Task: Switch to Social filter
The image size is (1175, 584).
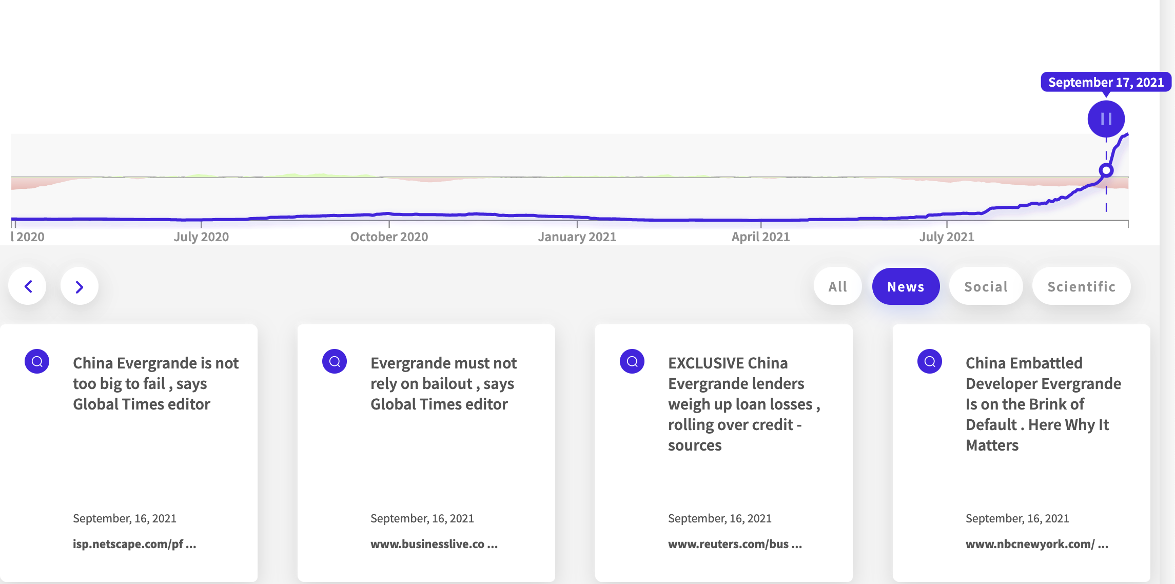Action: (x=986, y=286)
